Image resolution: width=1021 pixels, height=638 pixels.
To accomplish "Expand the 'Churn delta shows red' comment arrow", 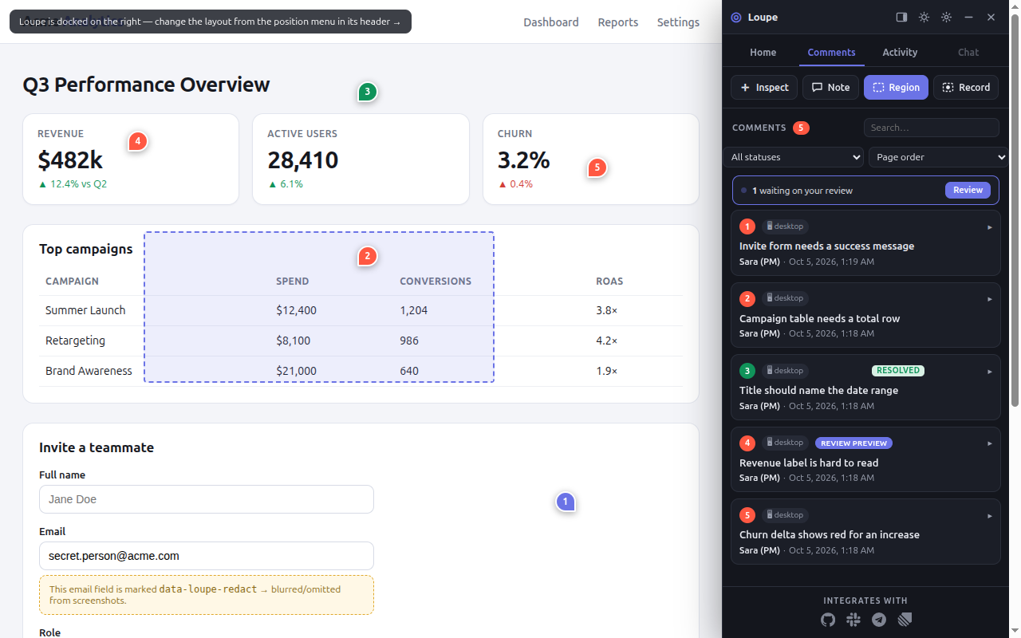I will (x=990, y=516).
